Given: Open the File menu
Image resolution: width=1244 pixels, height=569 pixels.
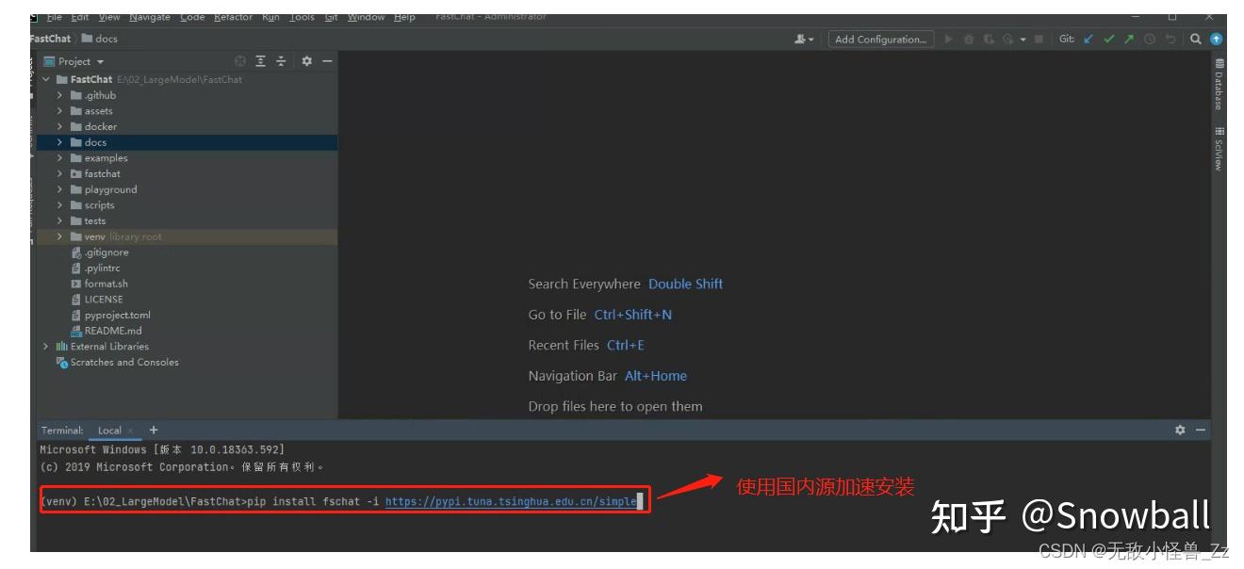Looking at the screenshot, I should point(54,17).
